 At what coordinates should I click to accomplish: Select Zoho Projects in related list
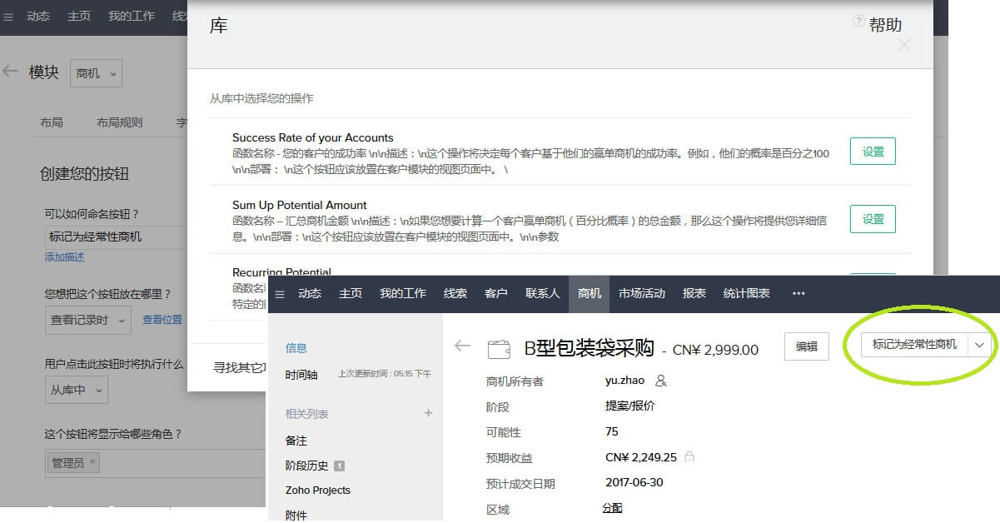(317, 491)
